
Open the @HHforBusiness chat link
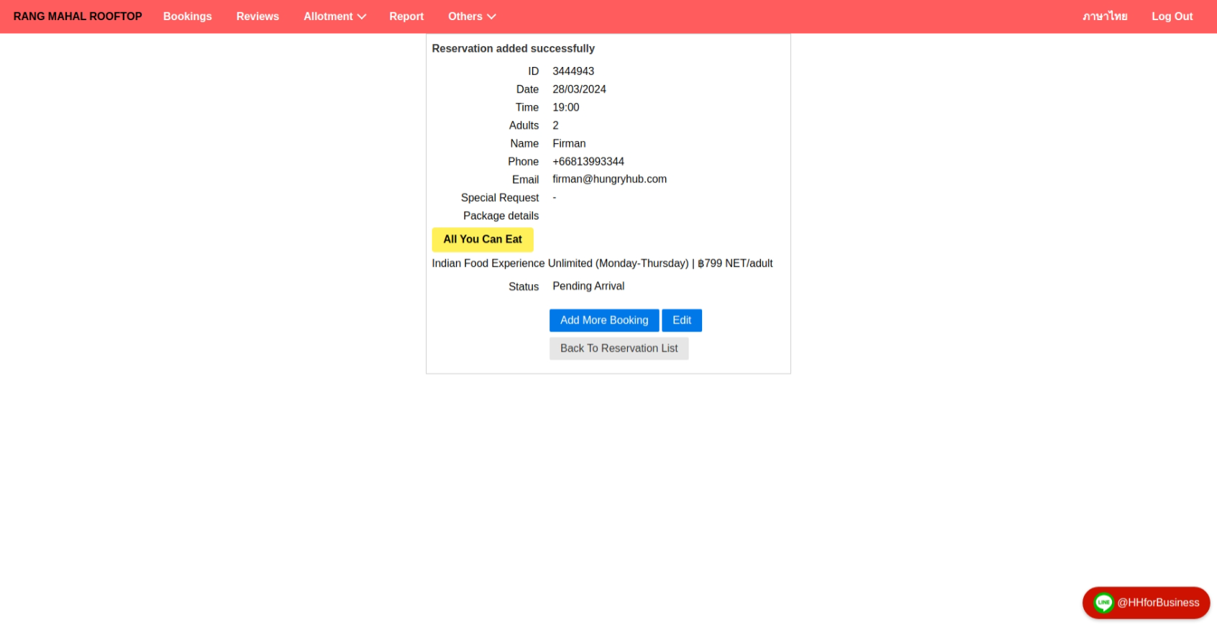(x=1157, y=603)
